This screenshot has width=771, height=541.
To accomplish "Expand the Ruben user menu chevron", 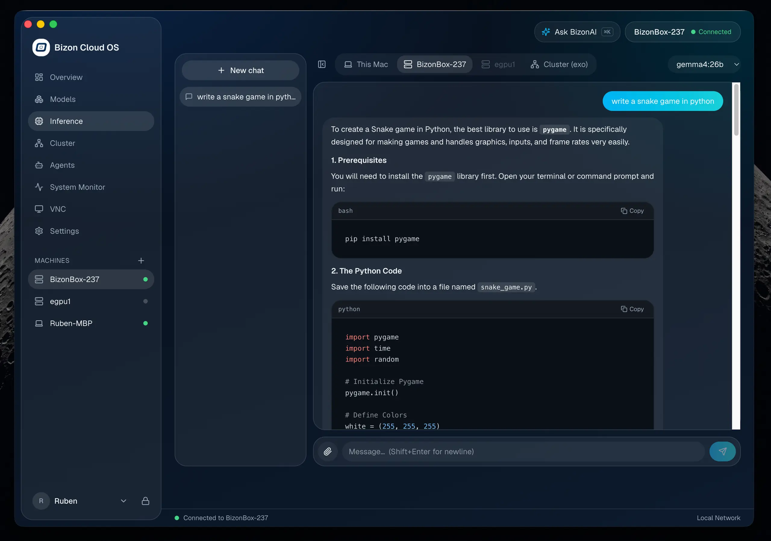I will pyautogui.click(x=123, y=501).
